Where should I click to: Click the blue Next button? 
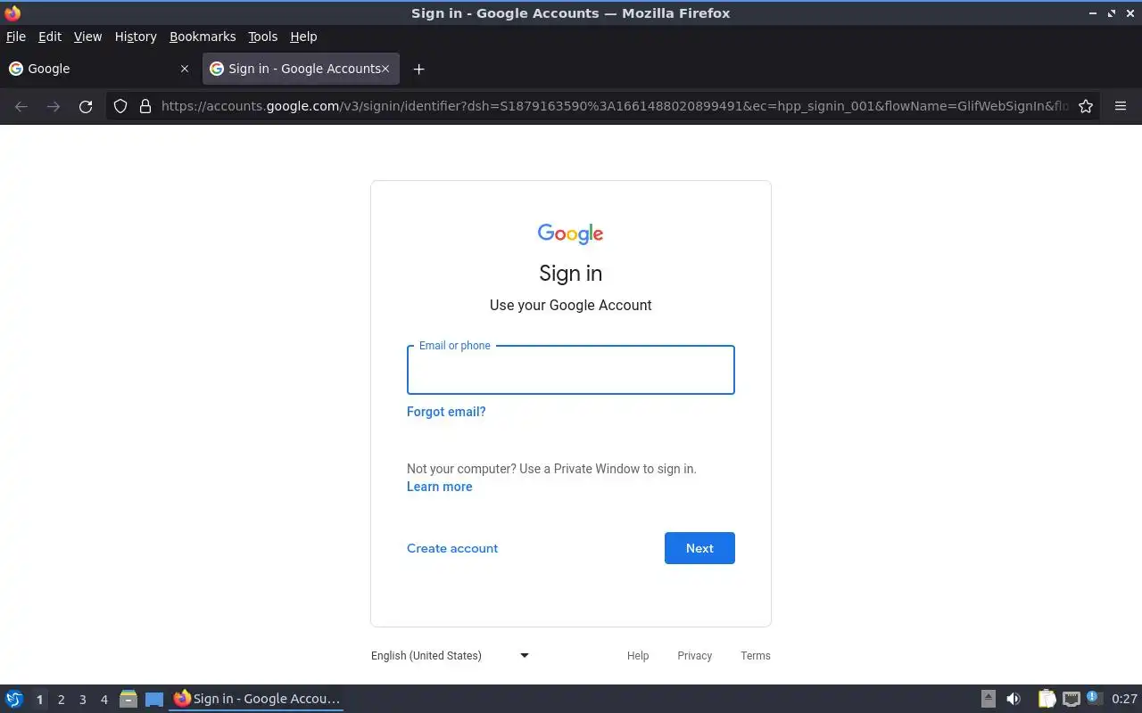pyautogui.click(x=699, y=548)
